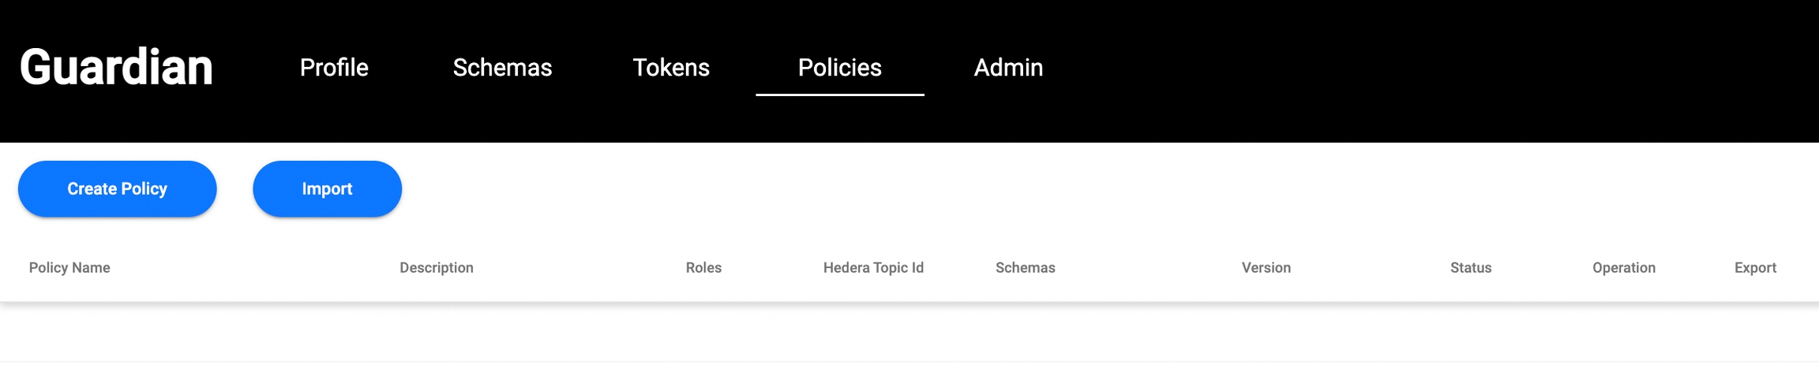Open the Profile tab
1819x386 pixels.
tap(334, 68)
